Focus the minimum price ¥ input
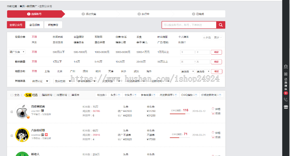Screen dimensions: 290x156 187,52
